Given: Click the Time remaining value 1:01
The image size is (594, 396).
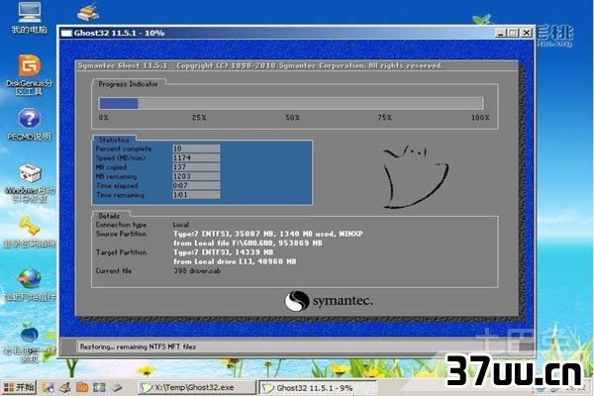Looking at the screenshot, I should (x=196, y=195).
